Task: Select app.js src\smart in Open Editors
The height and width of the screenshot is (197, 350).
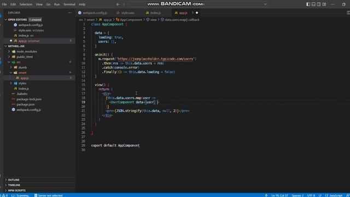Action: 29,41
